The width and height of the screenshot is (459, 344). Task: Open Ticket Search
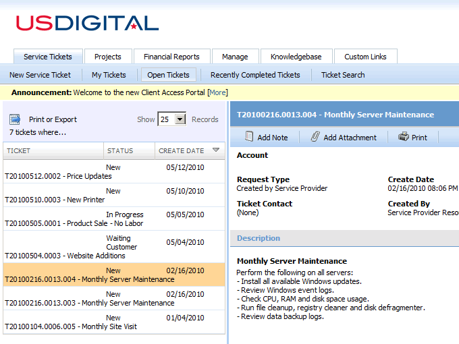click(x=343, y=75)
